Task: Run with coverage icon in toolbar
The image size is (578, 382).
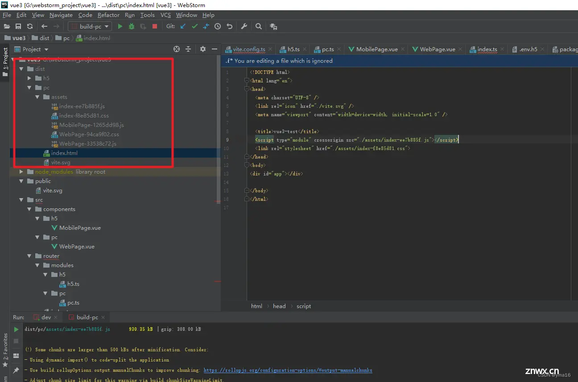Action: coord(143,26)
